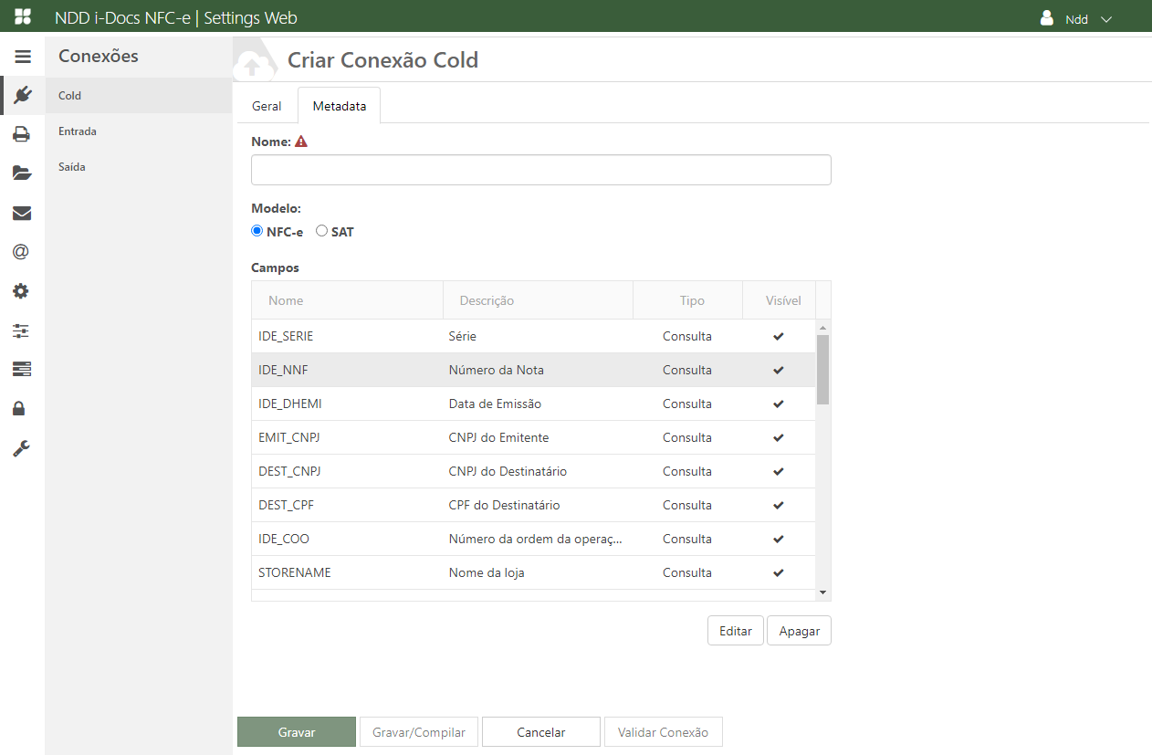Screen dimensions: 1152x755
Task: Open the wrench tools icon
Action: [x=22, y=447]
